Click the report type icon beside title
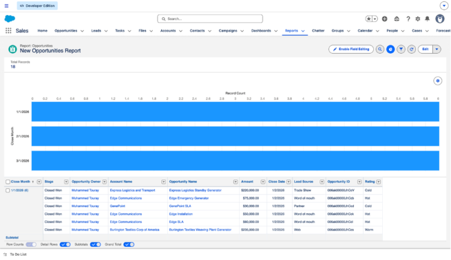This screenshot has height=260, width=451. pyautogui.click(x=13, y=49)
